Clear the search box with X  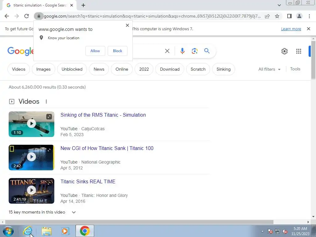(167, 51)
